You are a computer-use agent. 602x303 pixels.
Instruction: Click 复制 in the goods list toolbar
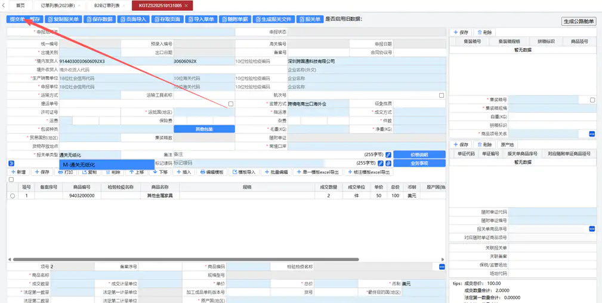pos(89,172)
